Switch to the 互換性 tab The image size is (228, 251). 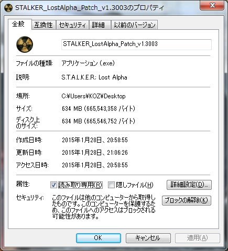pos(44,25)
